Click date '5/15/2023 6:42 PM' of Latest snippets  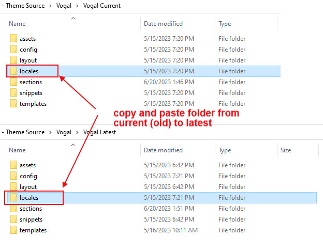(x=169, y=219)
